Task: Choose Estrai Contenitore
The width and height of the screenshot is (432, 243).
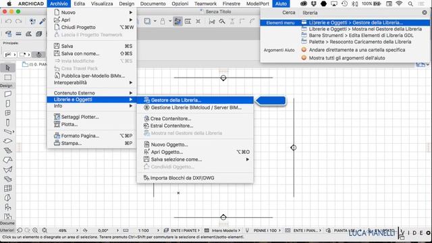Action: coord(195,126)
